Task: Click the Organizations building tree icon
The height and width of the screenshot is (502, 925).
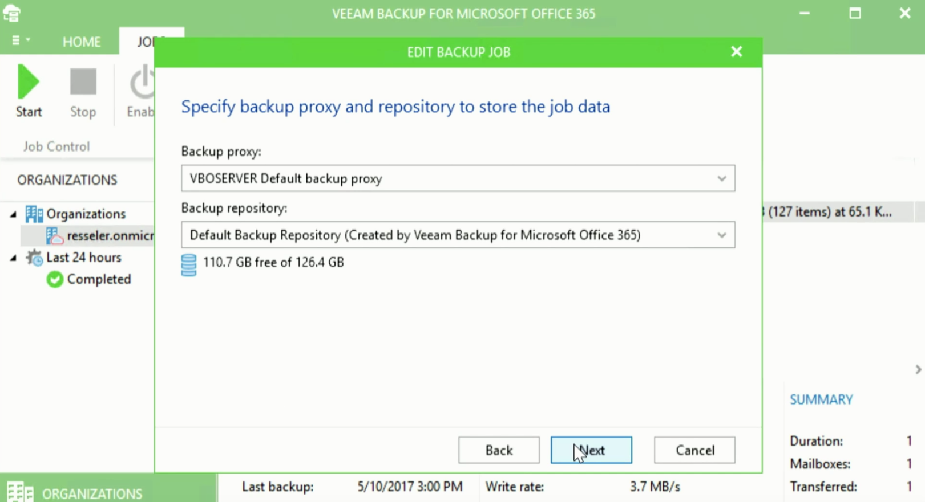Action: coord(34,214)
